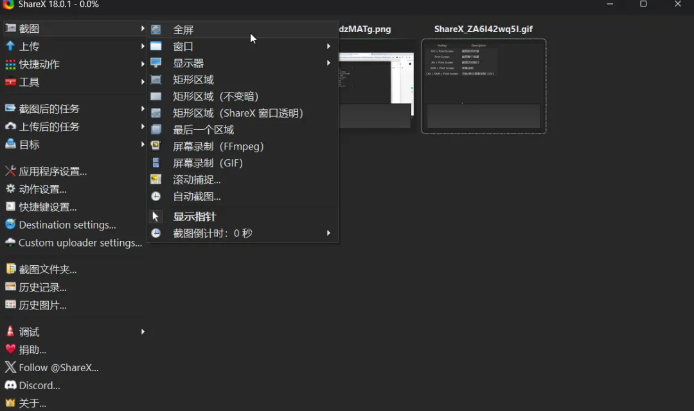Start 屏幕录制 (FFmpeg) from menu
Screen dimensions: 694x411
242,146
